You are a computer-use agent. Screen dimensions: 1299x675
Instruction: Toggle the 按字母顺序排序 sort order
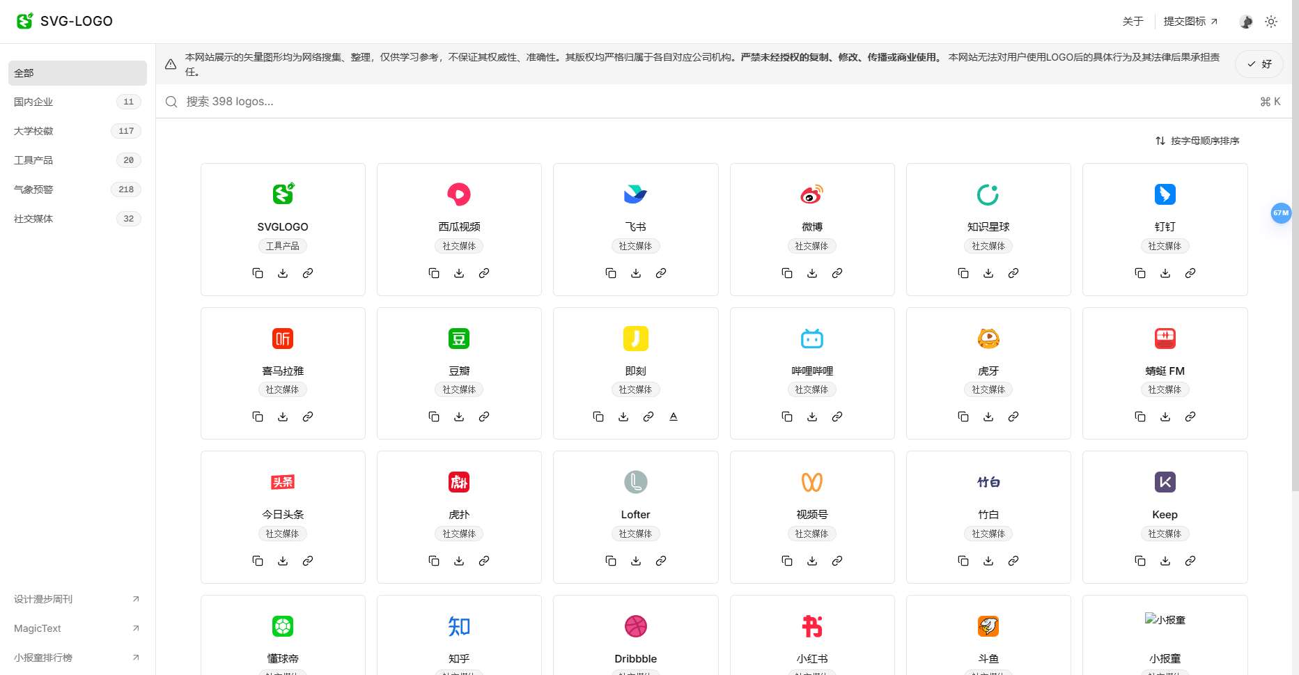[1197, 141]
